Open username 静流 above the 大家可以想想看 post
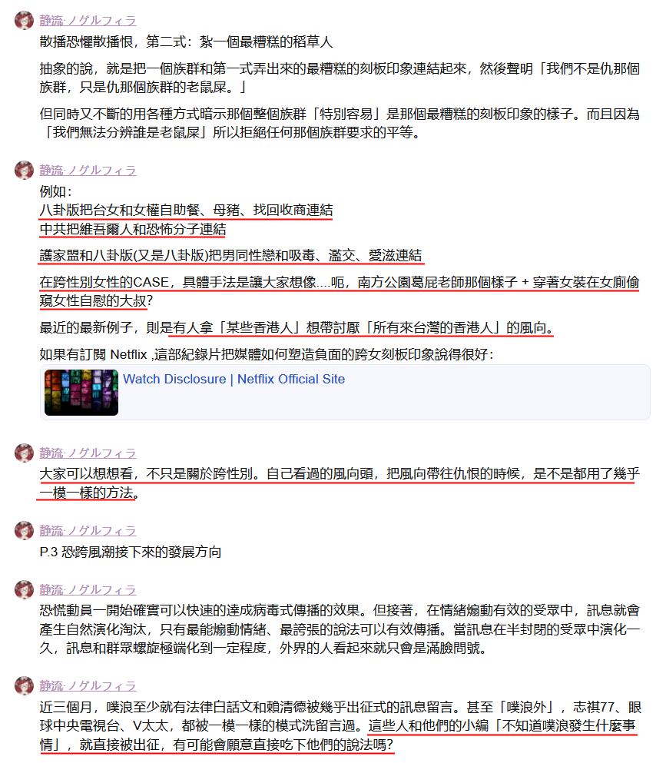Image resolution: width=666 pixels, height=763 pixels. (88, 453)
